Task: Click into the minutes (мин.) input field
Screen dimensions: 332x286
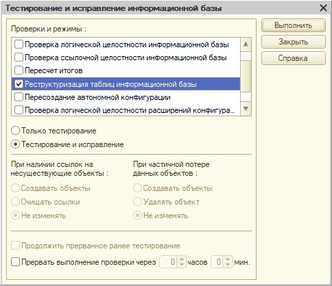Action: [217, 262]
